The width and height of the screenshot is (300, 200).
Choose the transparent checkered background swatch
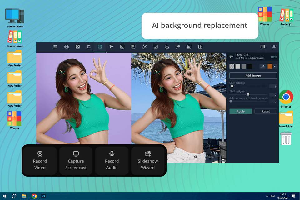232,67
